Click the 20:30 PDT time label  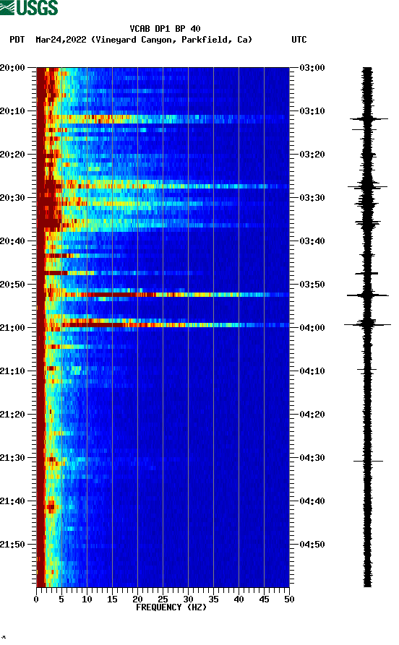pos(12,197)
